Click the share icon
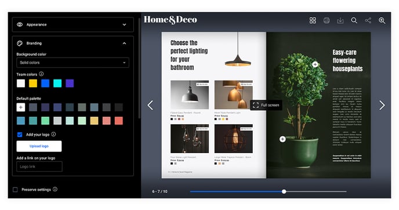399x210 pixels. [x=368, y=20]
